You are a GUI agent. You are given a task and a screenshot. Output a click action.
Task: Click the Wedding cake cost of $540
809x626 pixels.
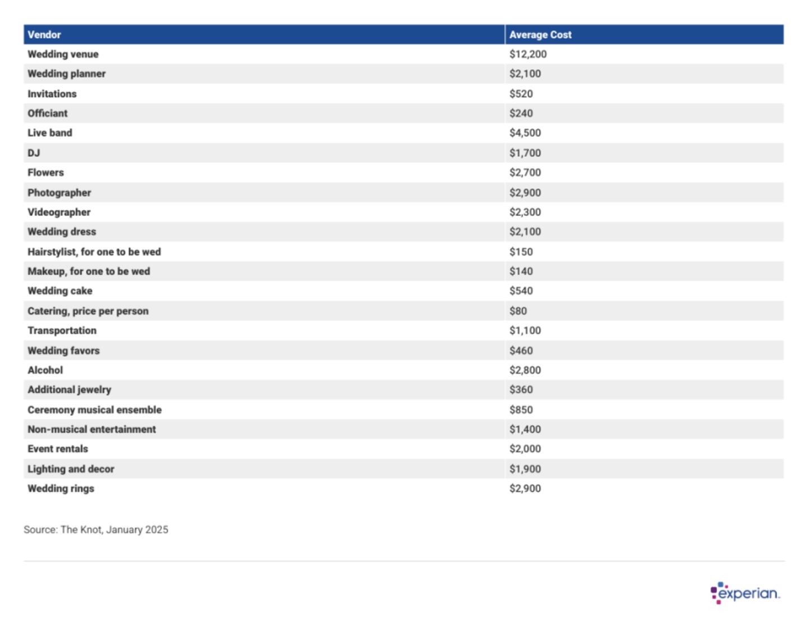pyautogui.click(x=521, y=291)
